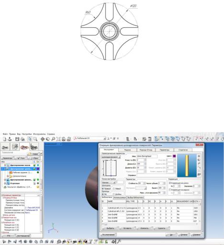Image resolution: width=224 pixels, height=245 pixels.
Task: Toggle the checkbox of the Отрезная operation
Action: 34,184
